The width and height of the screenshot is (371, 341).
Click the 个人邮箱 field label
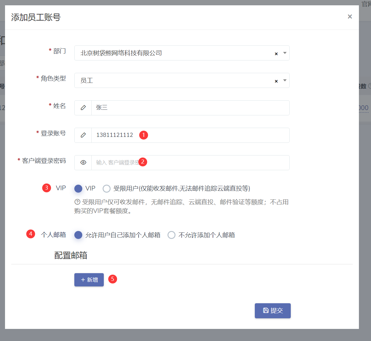coord(53,235)
